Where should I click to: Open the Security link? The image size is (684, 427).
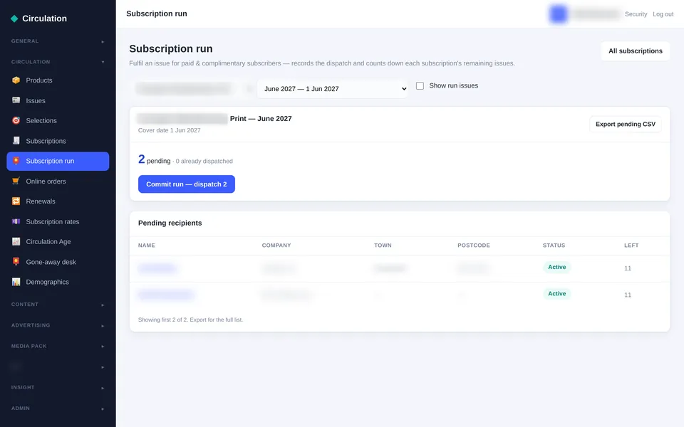point(636,14)
